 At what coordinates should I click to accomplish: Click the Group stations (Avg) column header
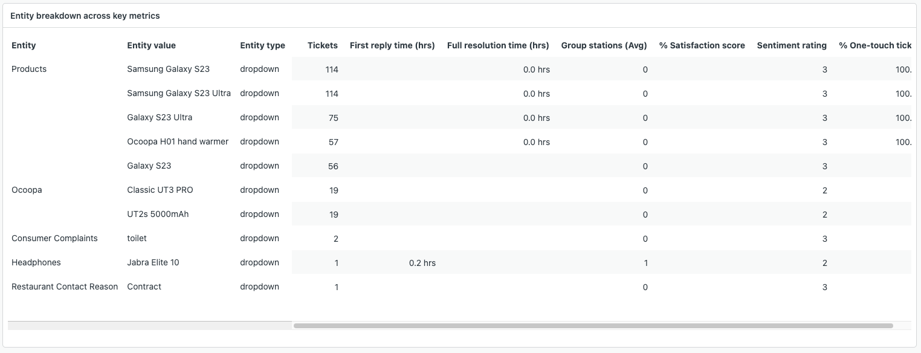tap(604, 45)
